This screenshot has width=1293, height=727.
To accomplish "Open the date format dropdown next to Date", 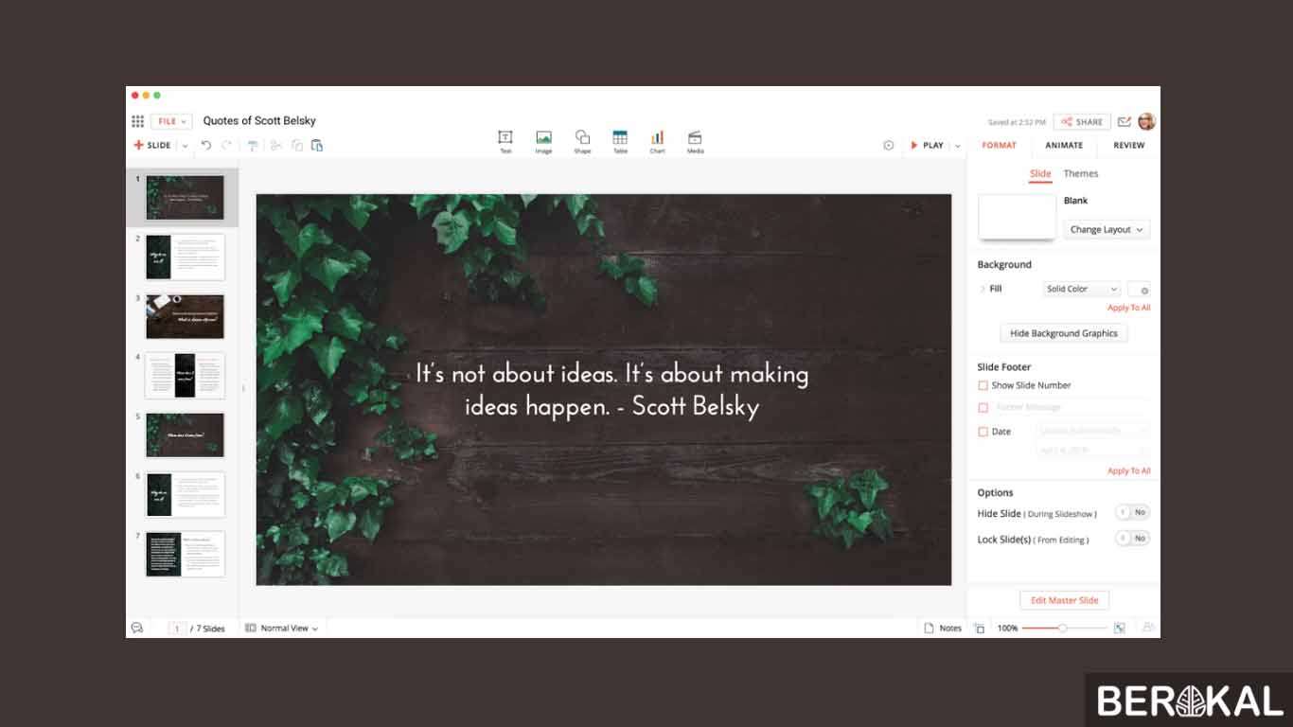I will (1093, 431).
